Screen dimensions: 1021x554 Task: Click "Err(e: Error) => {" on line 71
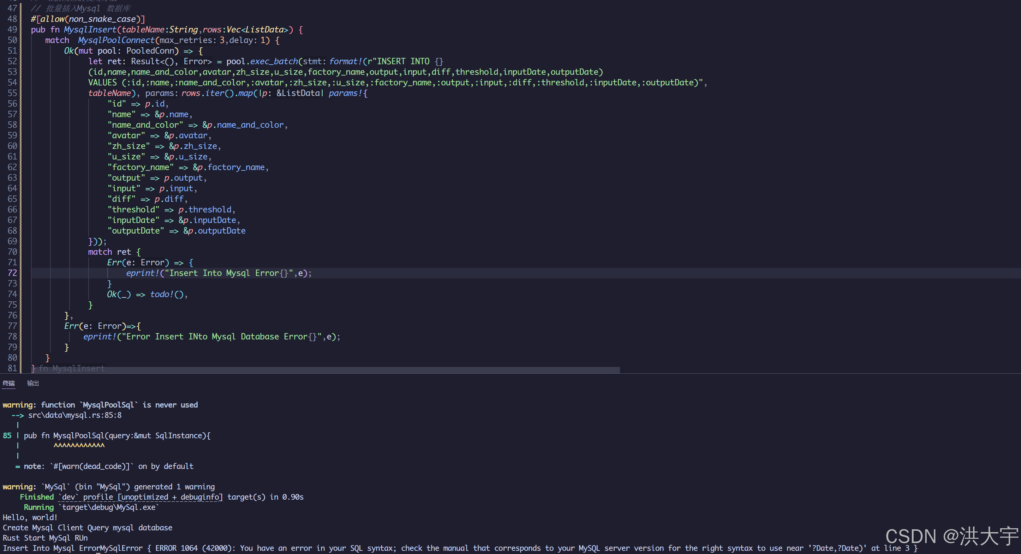point(150,263)
